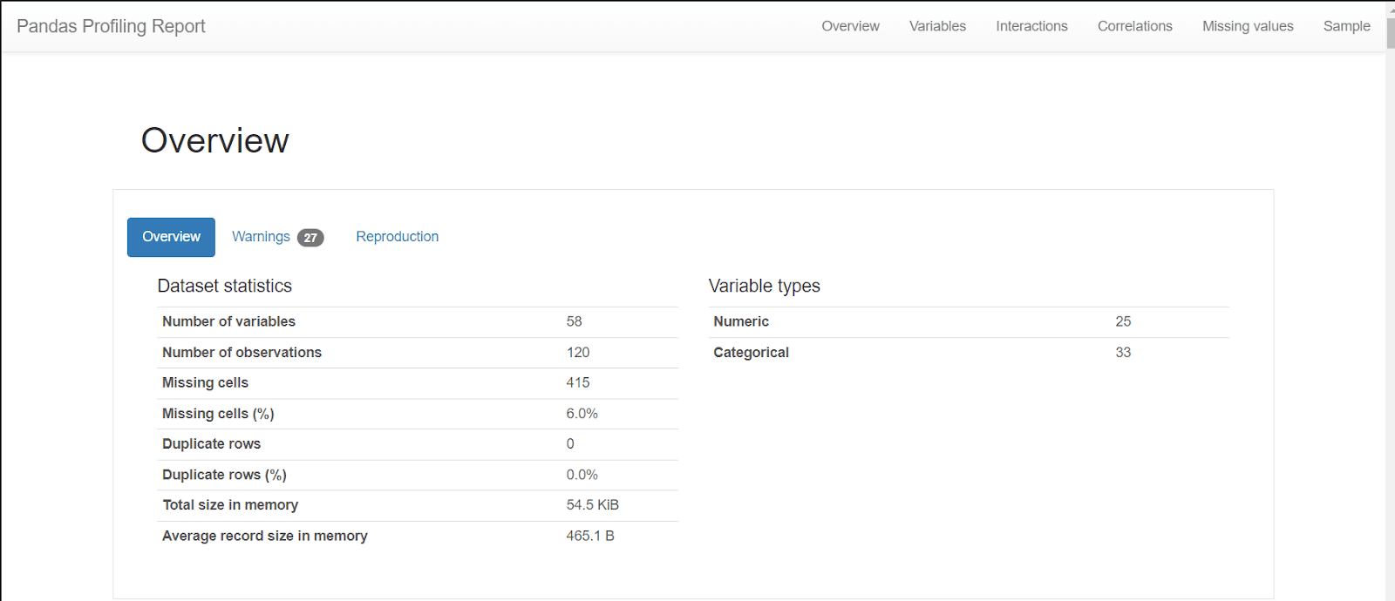Click the Number of observations row label

point(242,353)
